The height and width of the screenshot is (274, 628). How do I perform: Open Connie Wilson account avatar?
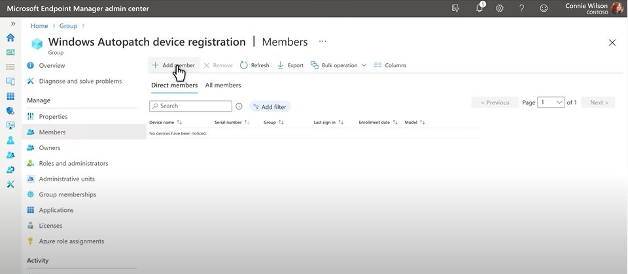617,8
